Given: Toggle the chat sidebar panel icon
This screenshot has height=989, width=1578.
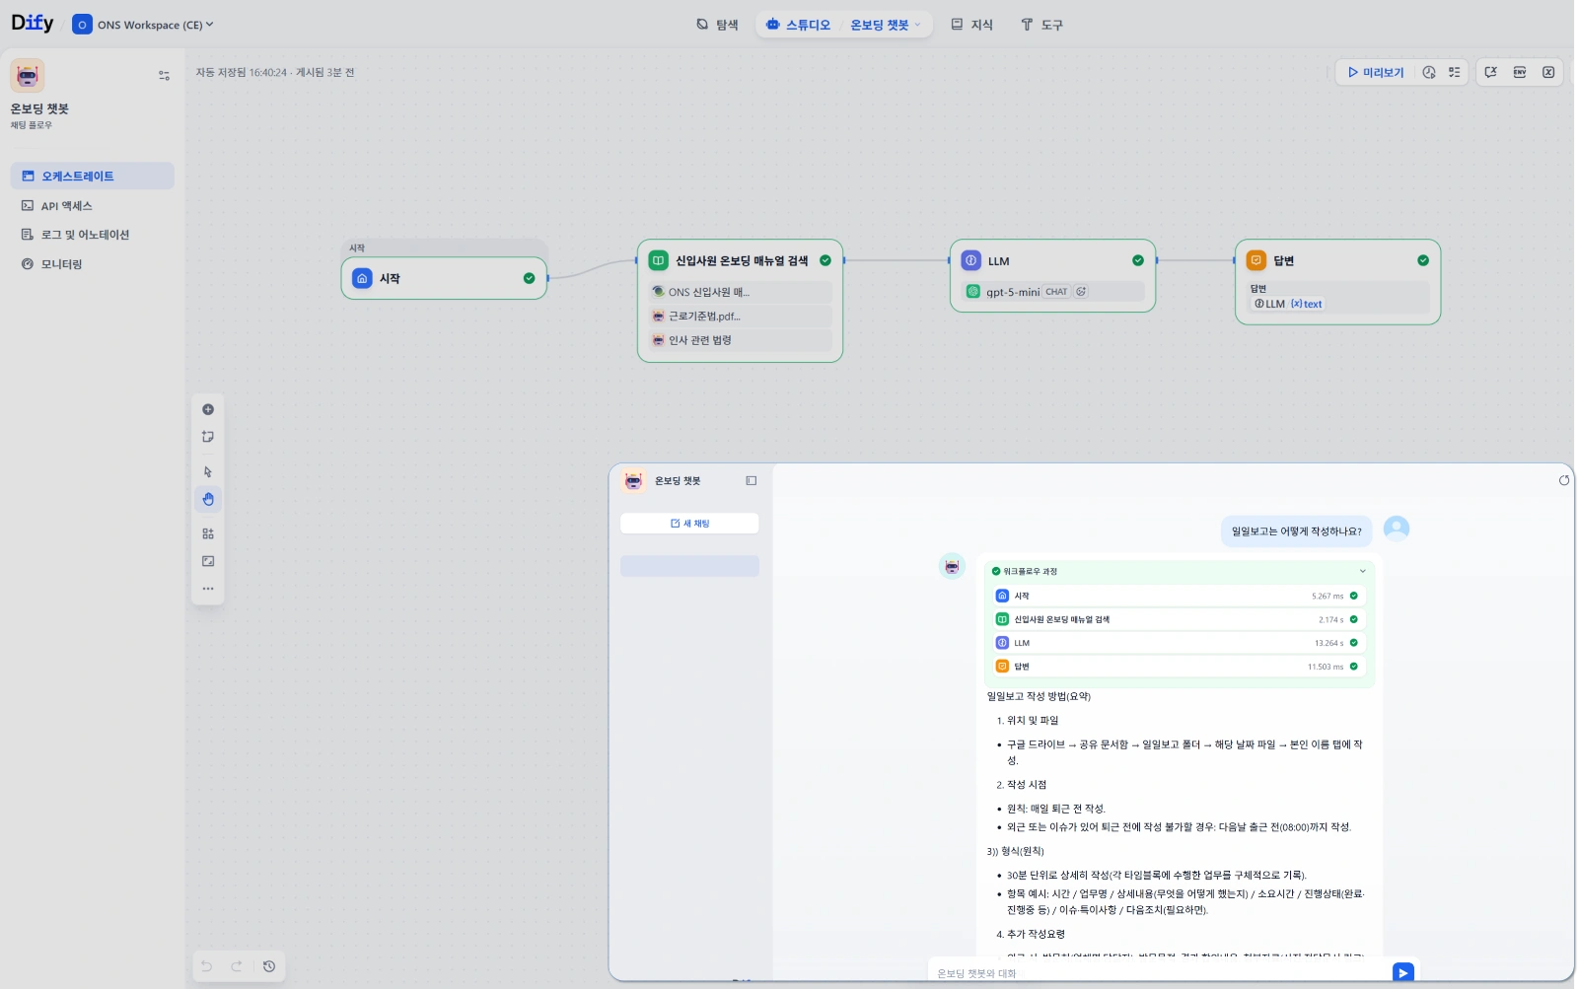Looking at the screenshot, I should (x=751, y=481).
